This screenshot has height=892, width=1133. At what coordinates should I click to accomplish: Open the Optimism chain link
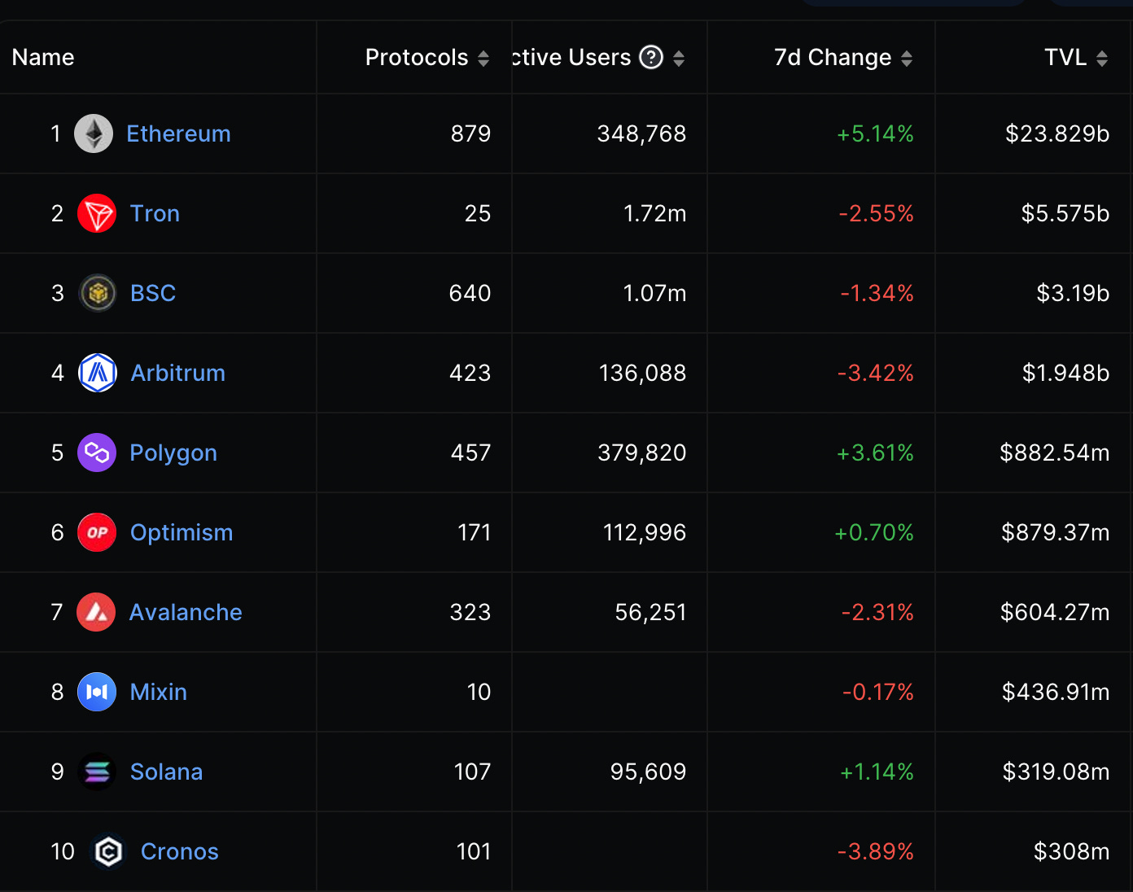pos(182,532)
